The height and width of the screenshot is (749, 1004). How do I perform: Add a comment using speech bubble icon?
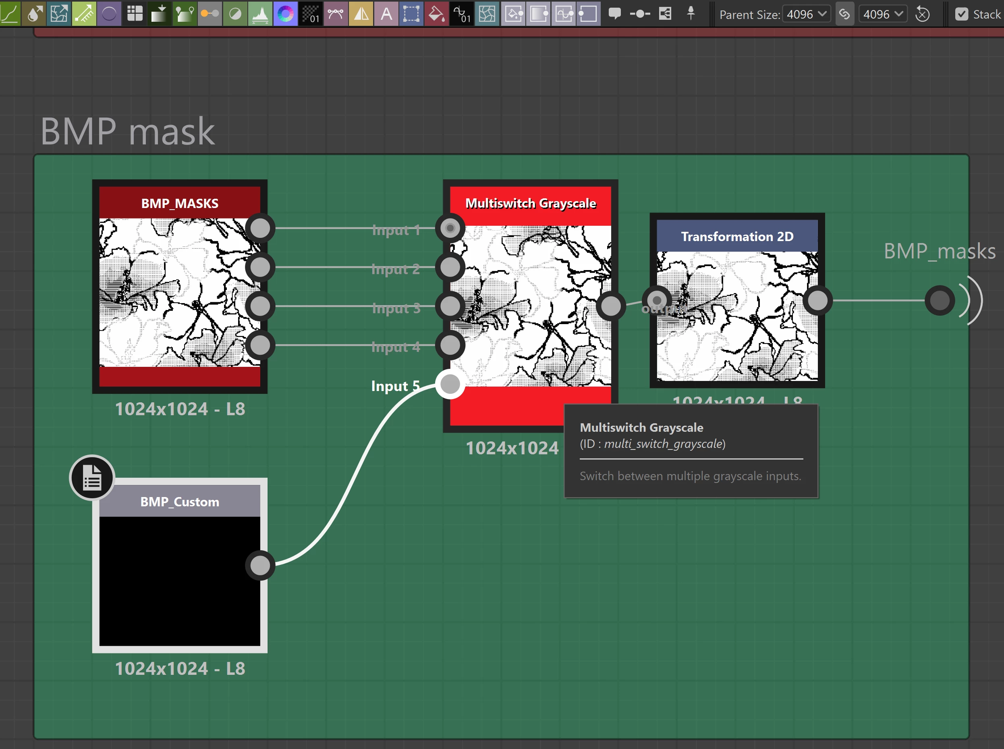614,13
